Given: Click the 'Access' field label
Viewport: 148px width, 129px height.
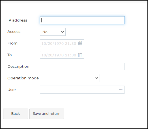Looking at the screenshot, I should [14, 32].
